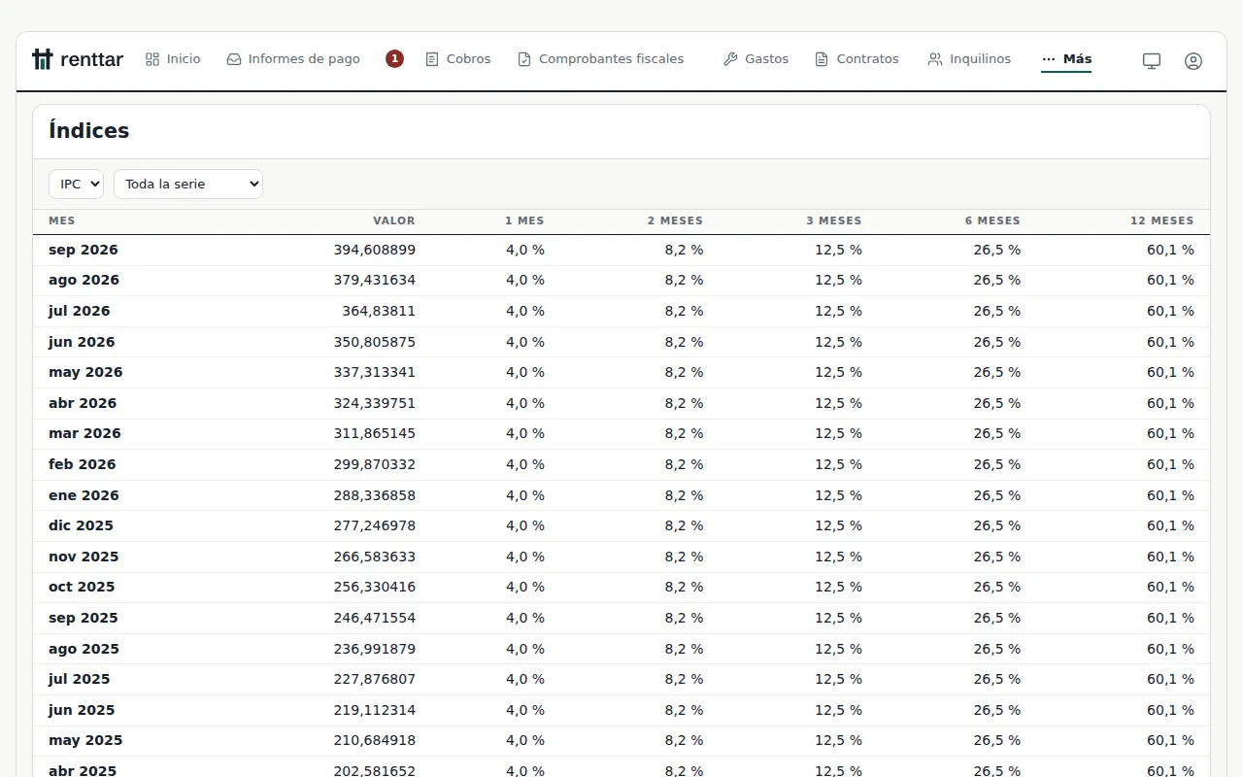Select the 'mar 2026' row label
The height and width of the screenshot is (777, 1243).
(x=85, y=433)
